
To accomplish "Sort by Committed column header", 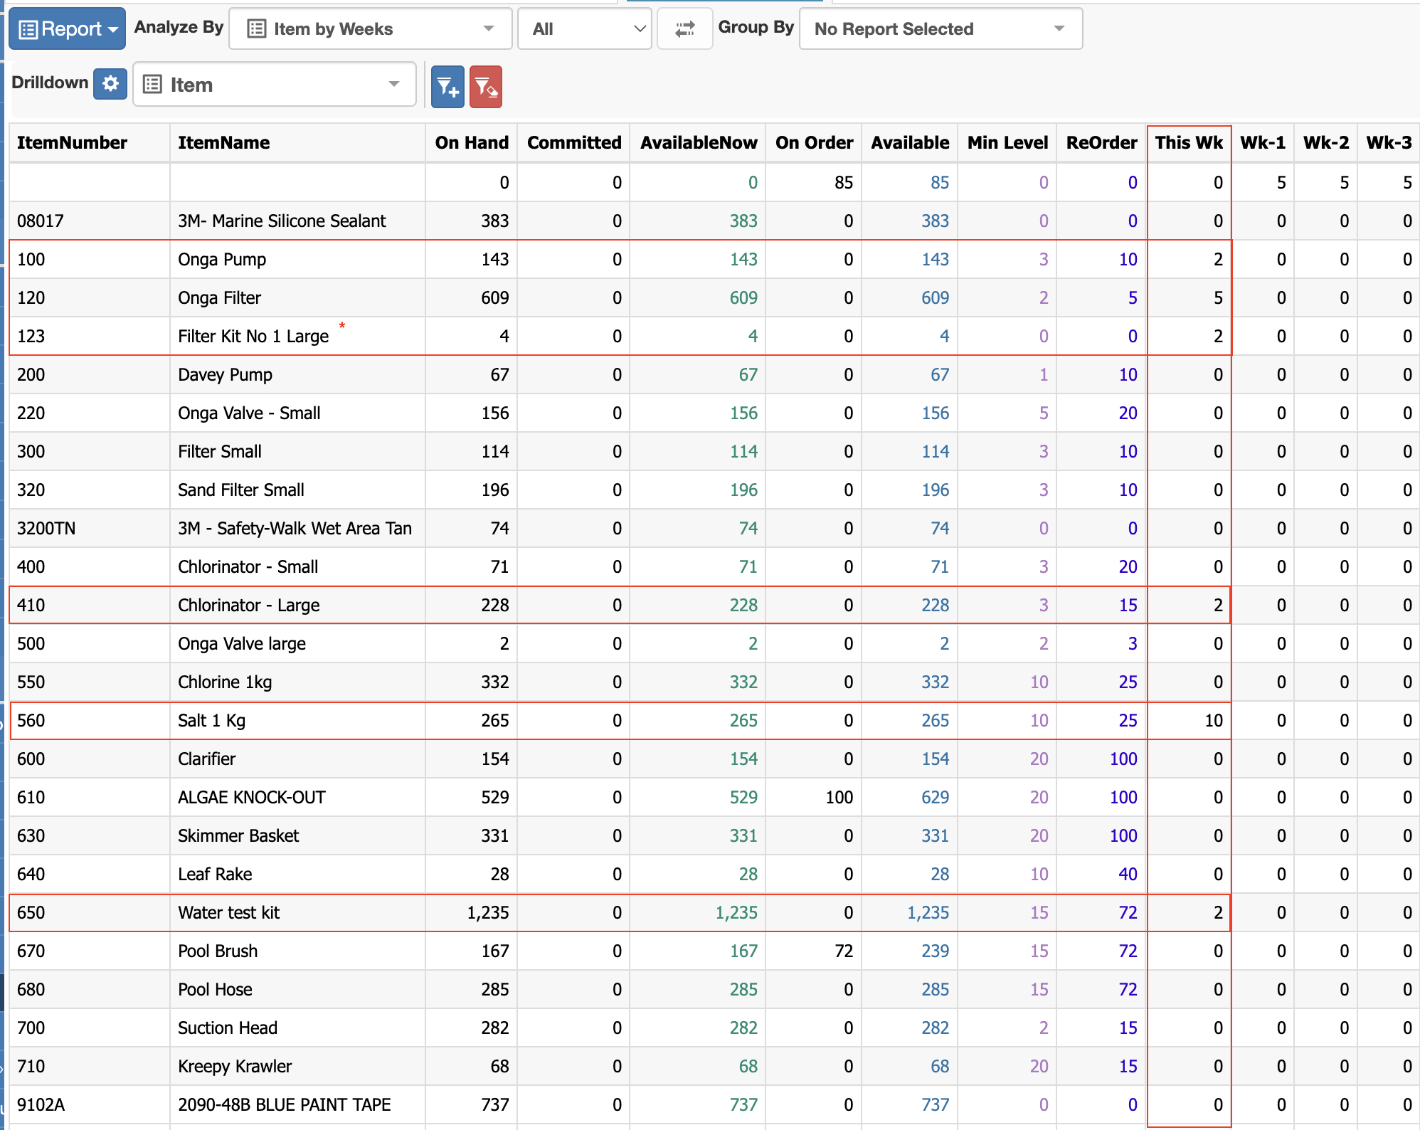I will pos(574,142).
